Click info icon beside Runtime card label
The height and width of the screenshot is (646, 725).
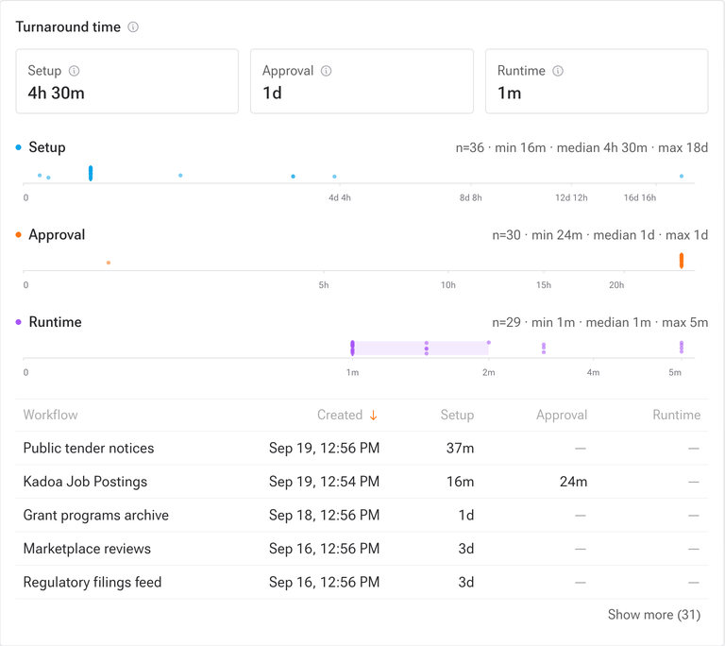tap(558, 71)
